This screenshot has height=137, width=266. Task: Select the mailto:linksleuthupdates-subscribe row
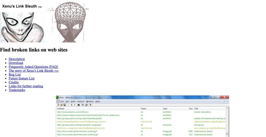pos(81,122)
